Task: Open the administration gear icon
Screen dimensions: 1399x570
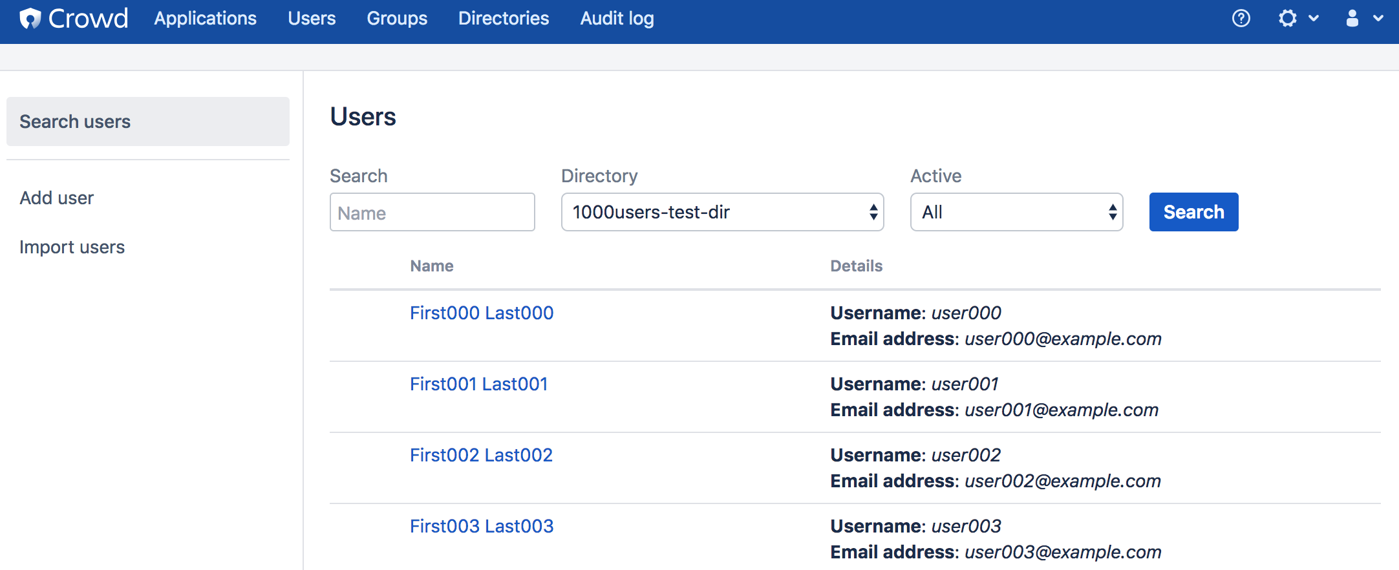Action: click(x=1287, y=18)
